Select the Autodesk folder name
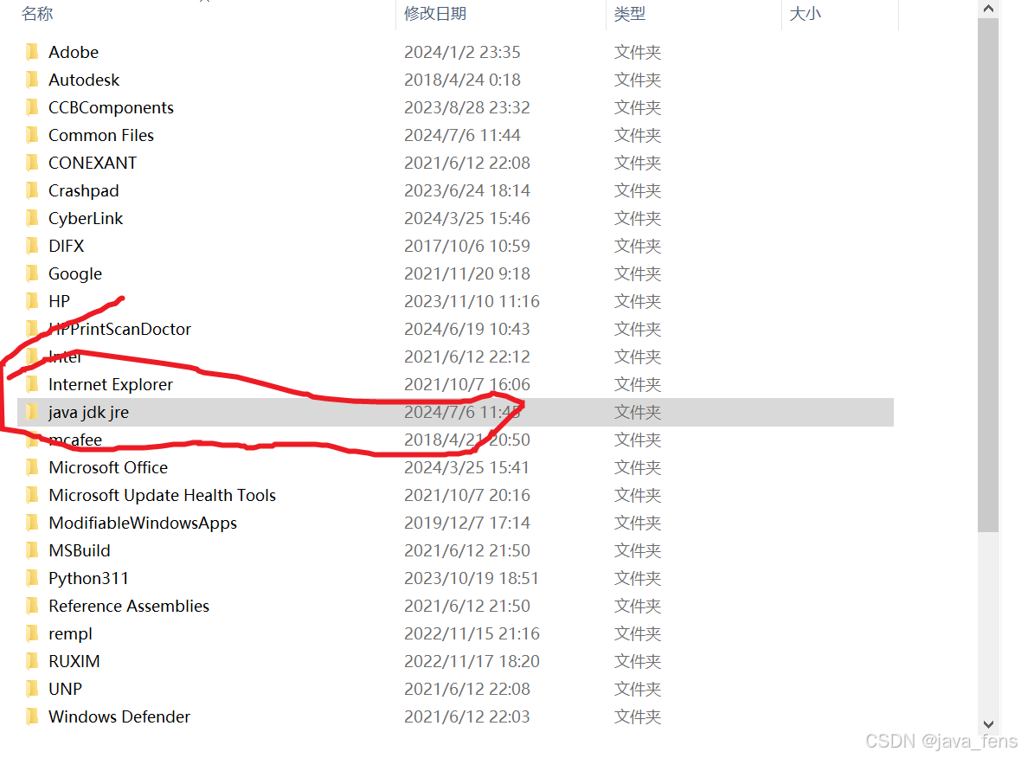 [84, 80]
